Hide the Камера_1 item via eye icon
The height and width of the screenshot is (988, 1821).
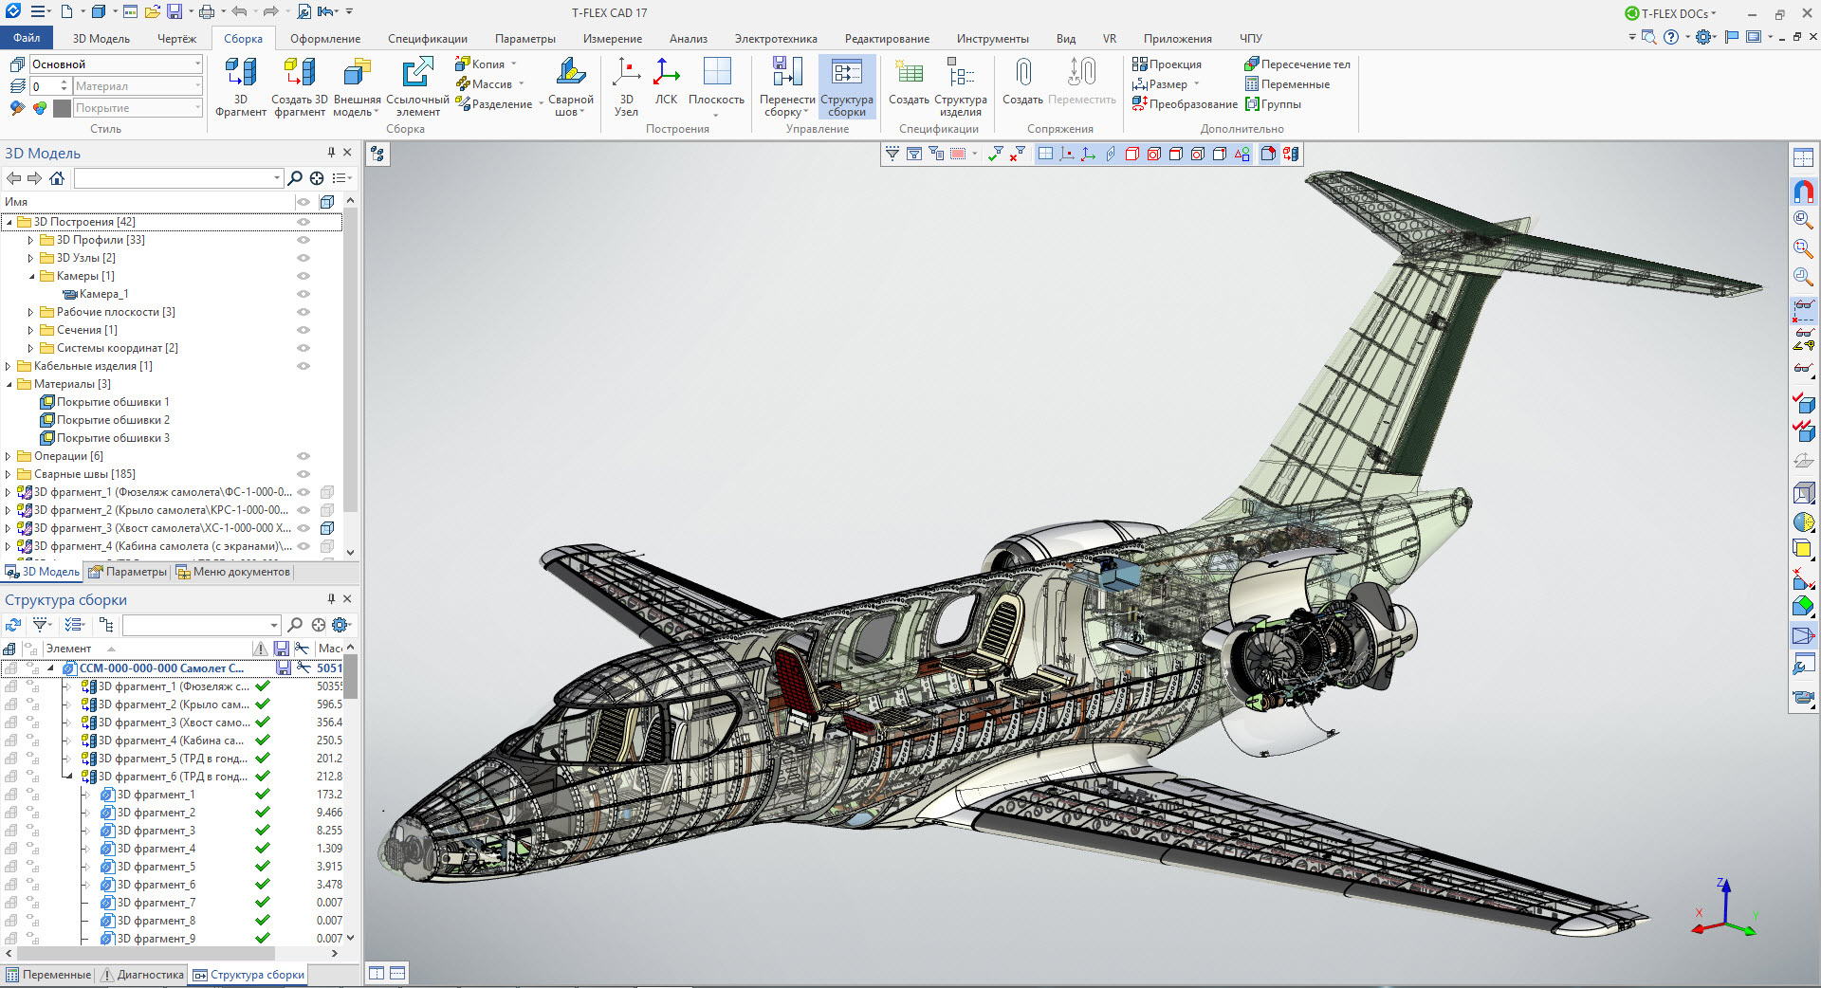click(x=303, y=294)
